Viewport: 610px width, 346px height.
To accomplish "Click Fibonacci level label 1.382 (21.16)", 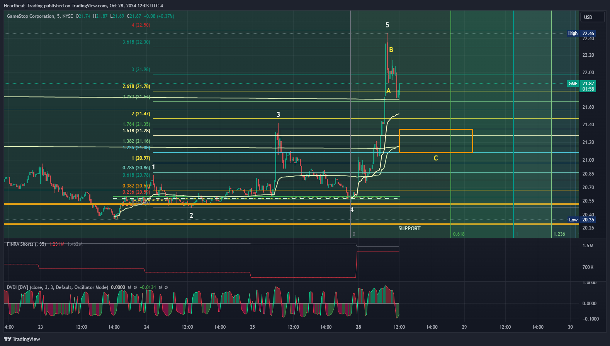I will coord(136,141).
